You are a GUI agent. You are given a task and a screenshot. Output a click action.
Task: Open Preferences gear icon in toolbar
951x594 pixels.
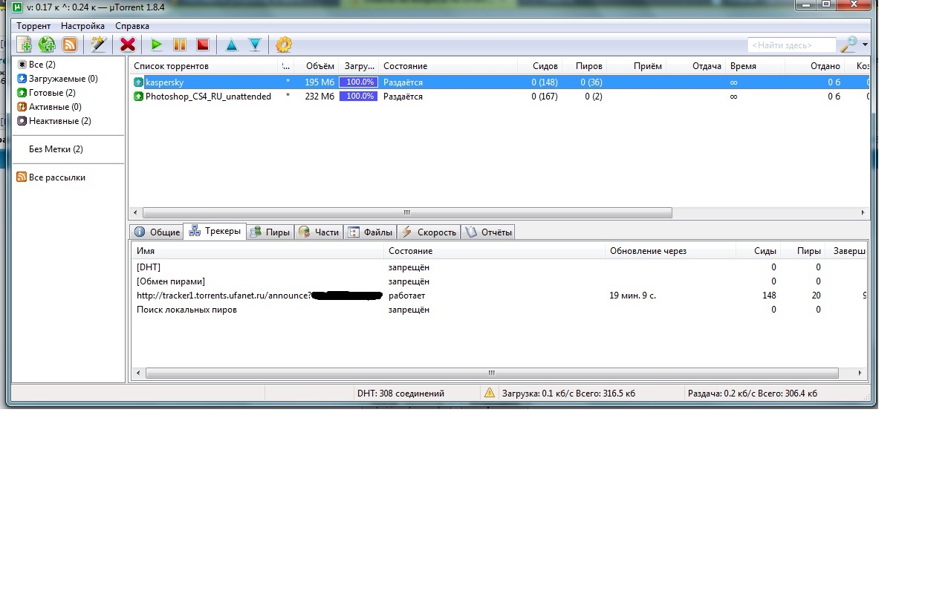pyautogui.click(x=284, y=45)
